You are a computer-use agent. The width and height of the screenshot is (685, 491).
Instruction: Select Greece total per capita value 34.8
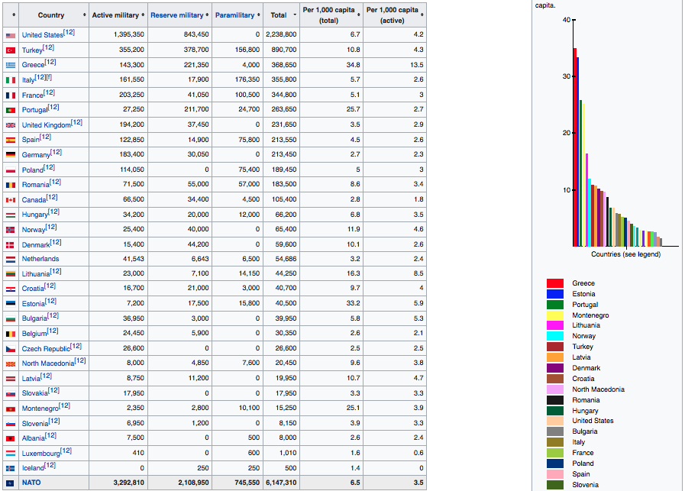click(354, 65)
